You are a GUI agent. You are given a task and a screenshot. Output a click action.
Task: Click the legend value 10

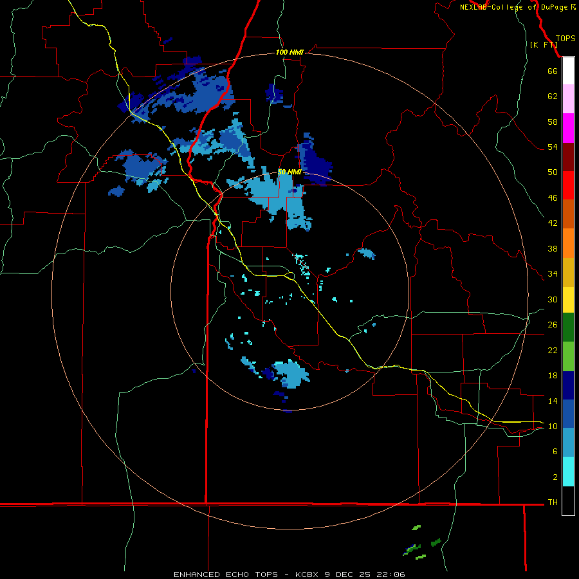click(x=553, y=426)
